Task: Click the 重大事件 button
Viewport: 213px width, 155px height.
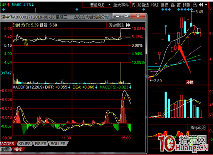Action: (121, 5)
